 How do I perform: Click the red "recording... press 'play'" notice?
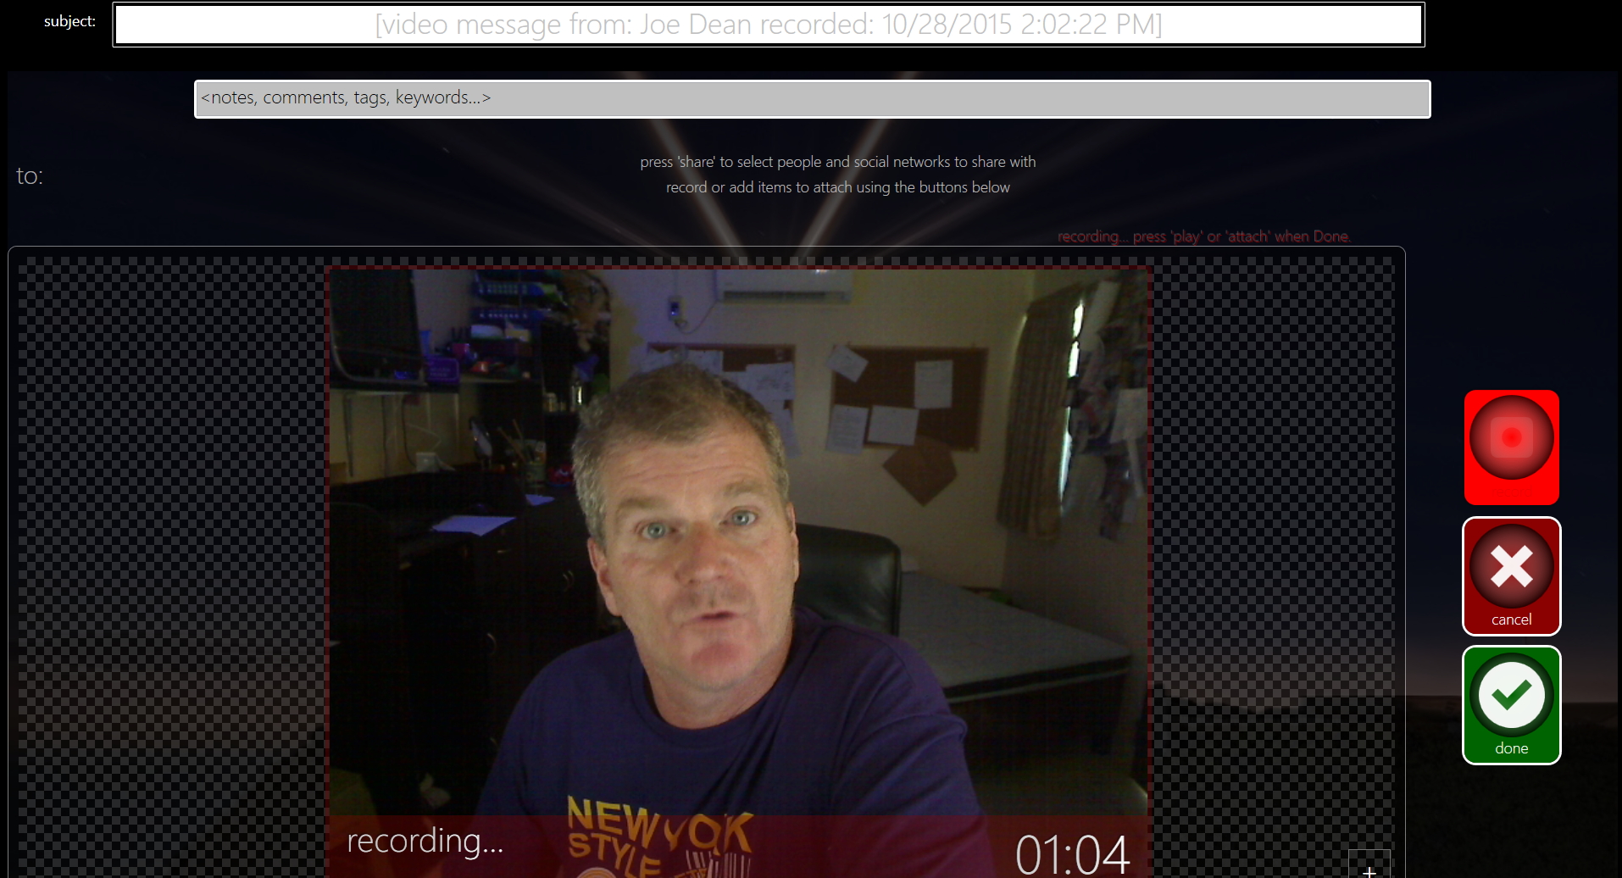click(1204, 236)
